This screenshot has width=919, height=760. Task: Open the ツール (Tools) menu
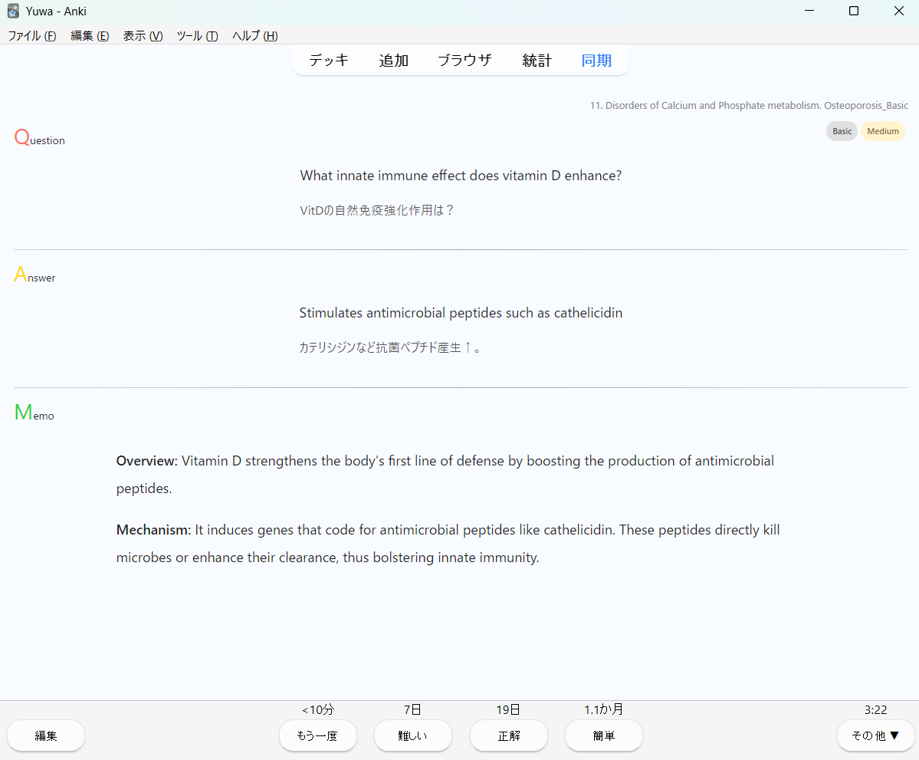pyautogui.click(x=197, y=36)
